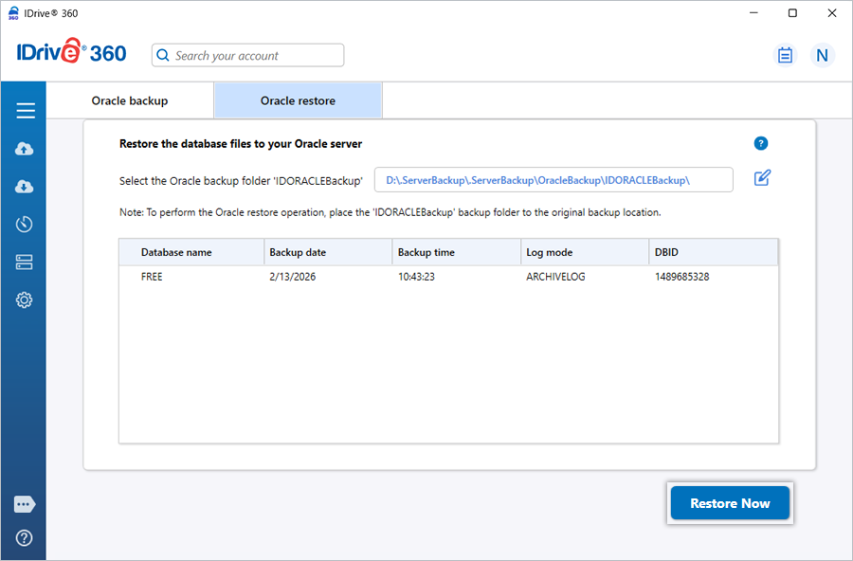Open the settings gear in sidebar
The width and height of the screenshot is (853, 561).
(x=26, y=300)
